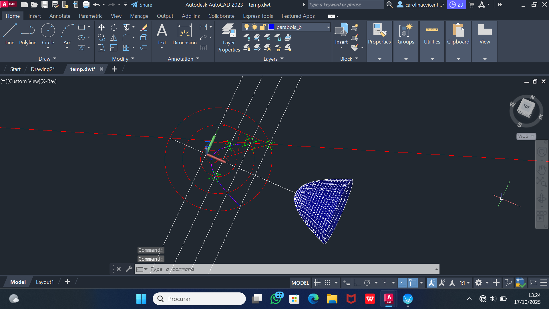
Task: Click the Rotate tool icon
Action: tap(114, 27)
